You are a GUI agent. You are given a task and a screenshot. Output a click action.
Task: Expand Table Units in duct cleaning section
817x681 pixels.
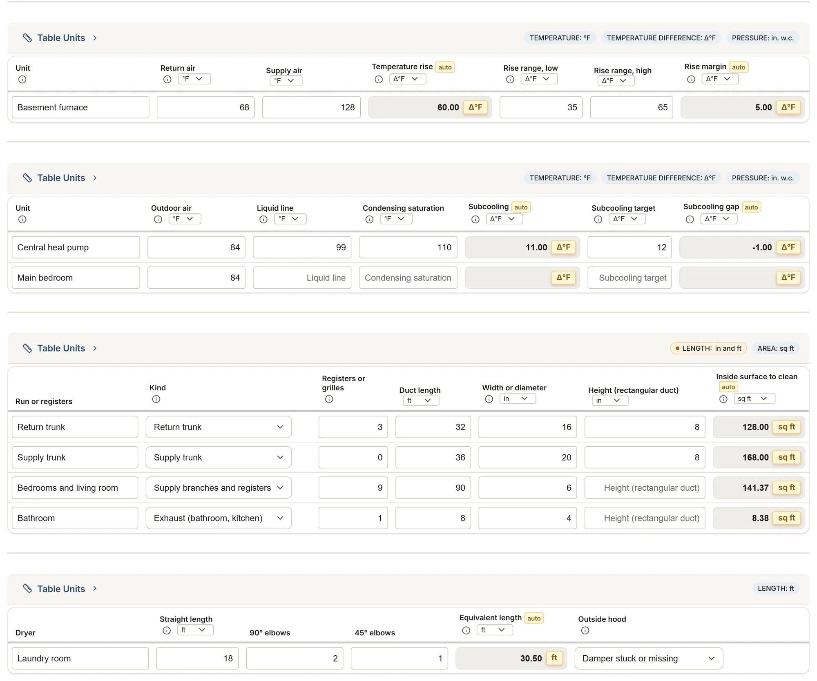(60, 348)
